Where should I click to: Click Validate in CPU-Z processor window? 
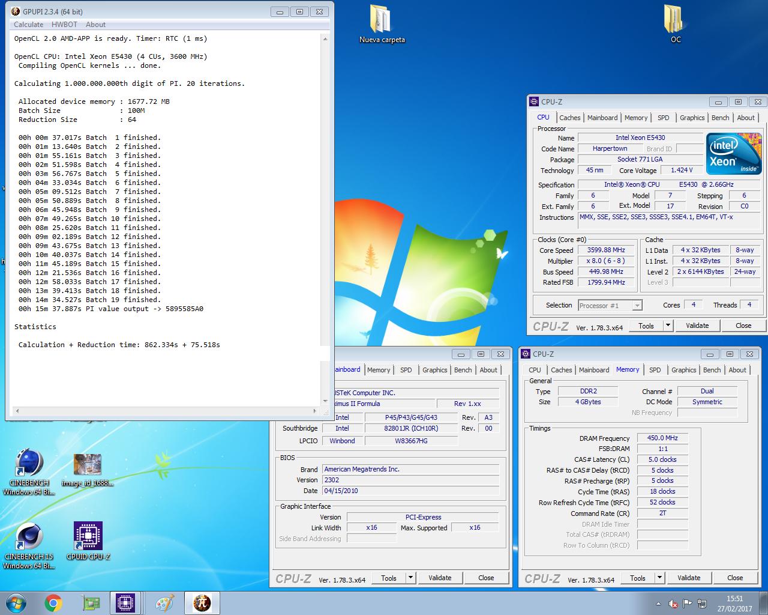697,326
